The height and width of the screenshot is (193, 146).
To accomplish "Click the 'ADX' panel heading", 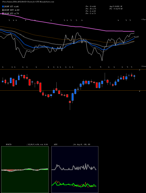I will [x=55, y=144].
